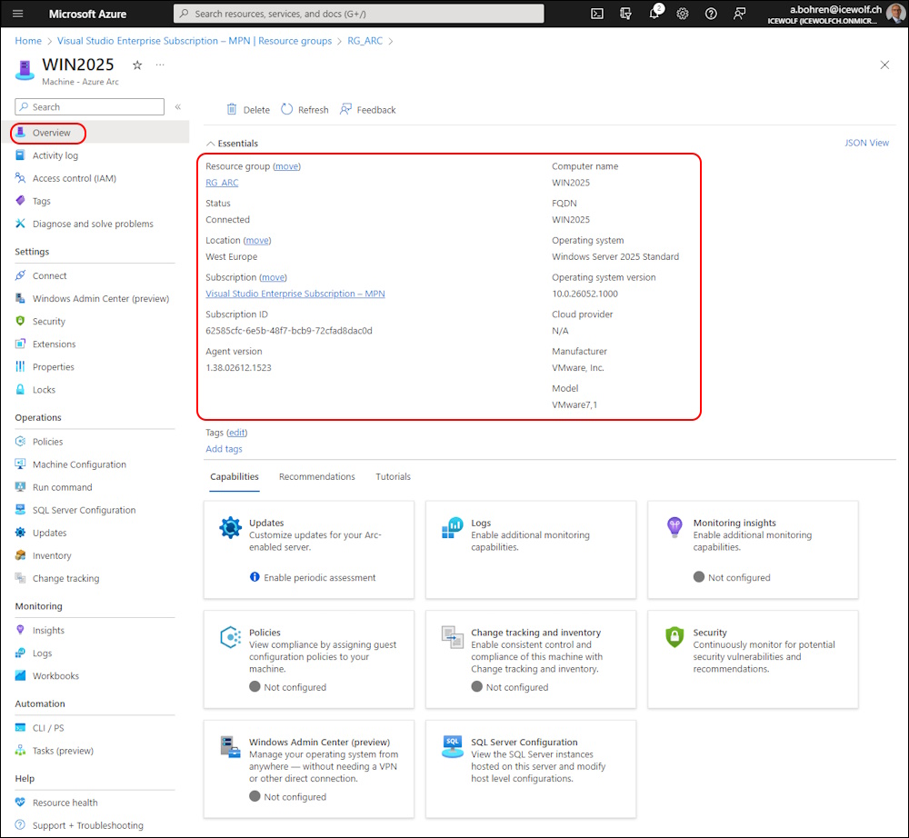
Task: Open Windows Admin Center (preview) in sidebar
Action: 100,298
